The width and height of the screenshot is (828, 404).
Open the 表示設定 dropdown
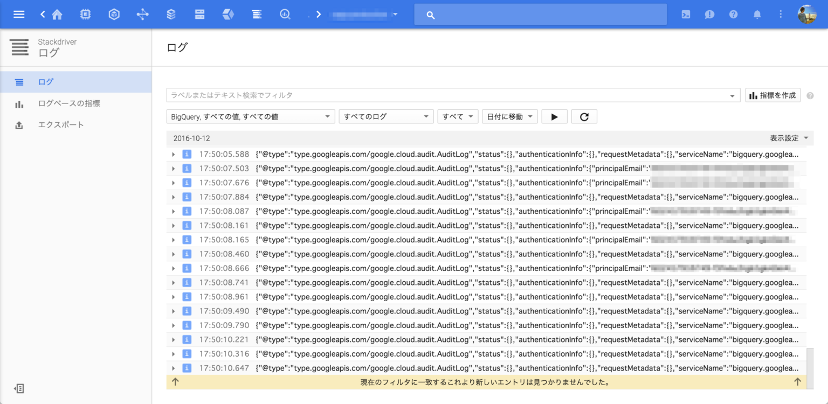point(790,138)
